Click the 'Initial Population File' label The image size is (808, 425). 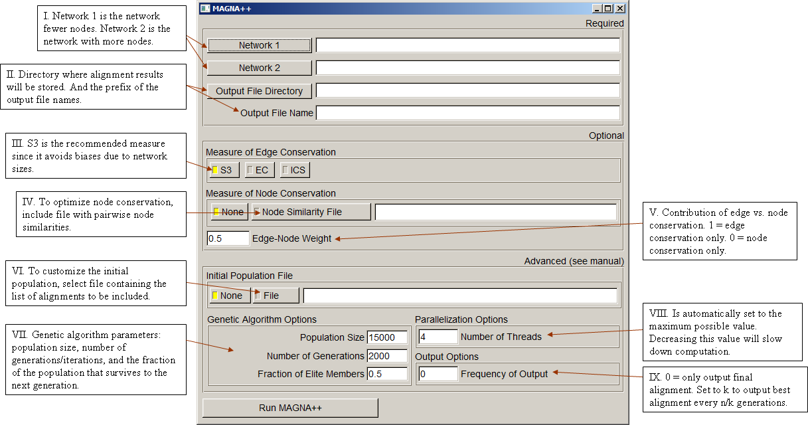[250, 276]
